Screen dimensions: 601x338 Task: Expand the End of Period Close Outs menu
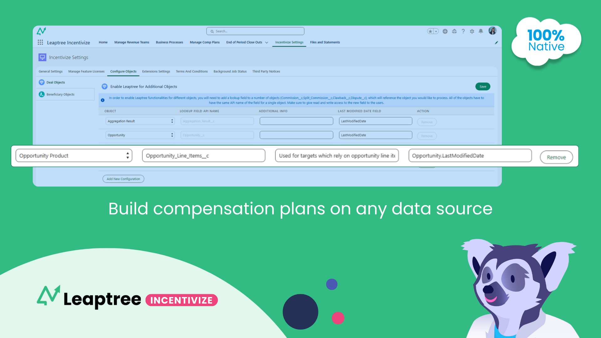click(x=266, y=42)
